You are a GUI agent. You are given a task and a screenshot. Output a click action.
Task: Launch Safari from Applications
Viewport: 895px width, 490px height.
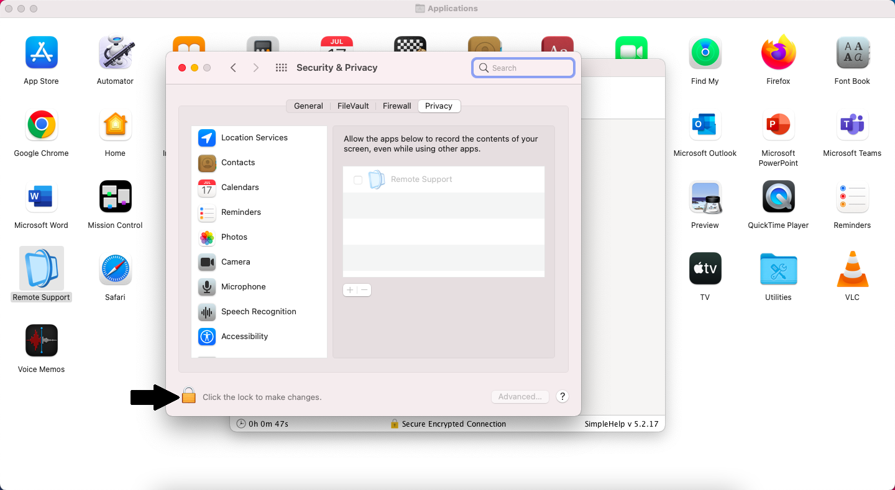[x=115, y=269]
